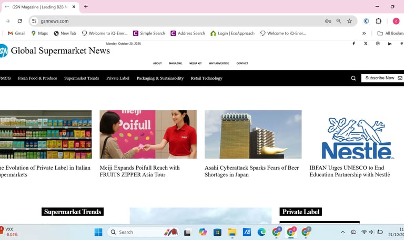Open the Gmail bookmark

point(17,33)
